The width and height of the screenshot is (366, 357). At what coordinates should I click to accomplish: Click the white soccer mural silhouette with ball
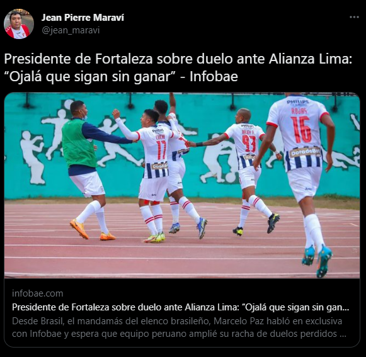pyautogui.click(x=218, y=159)
